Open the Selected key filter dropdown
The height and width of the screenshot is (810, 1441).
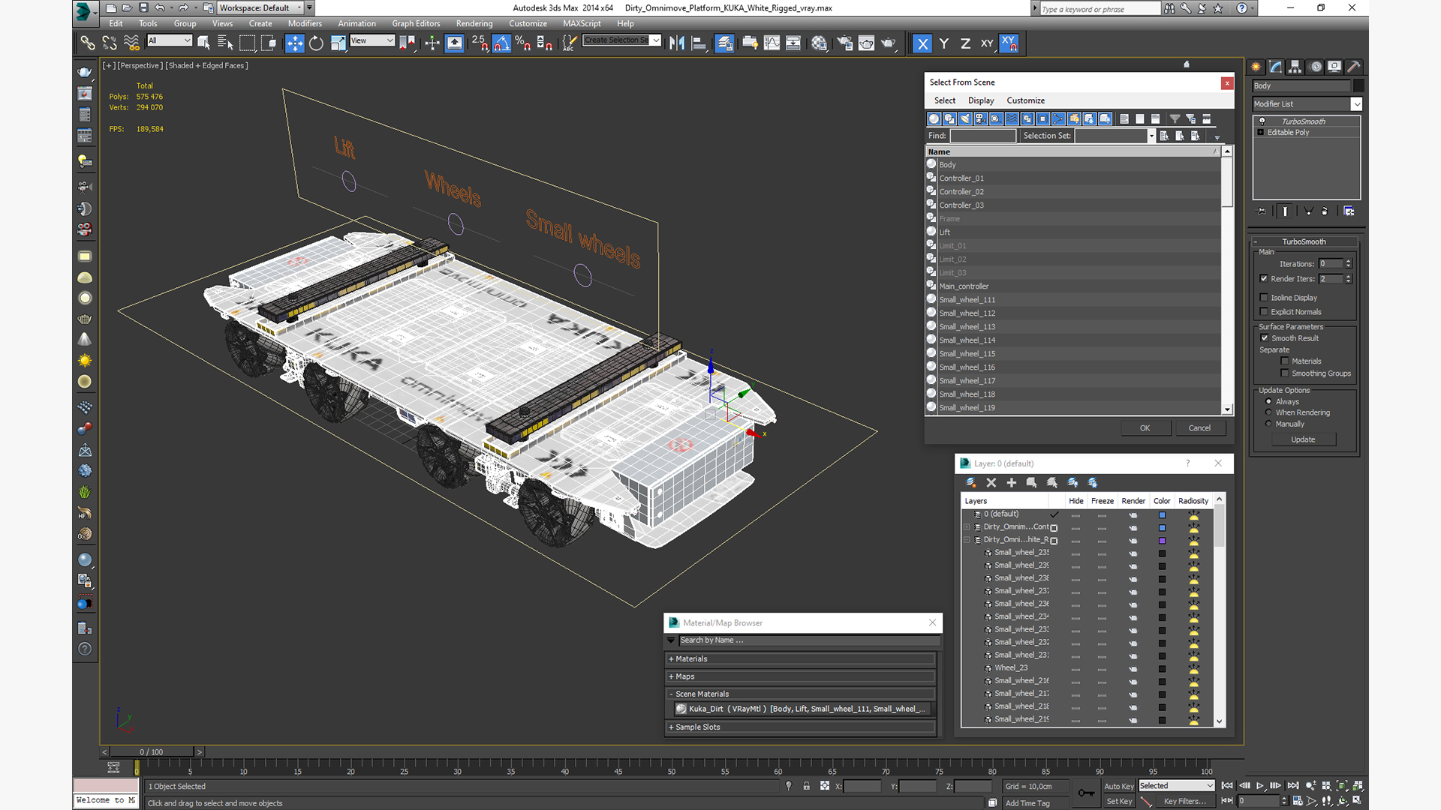coord(1176,786)
